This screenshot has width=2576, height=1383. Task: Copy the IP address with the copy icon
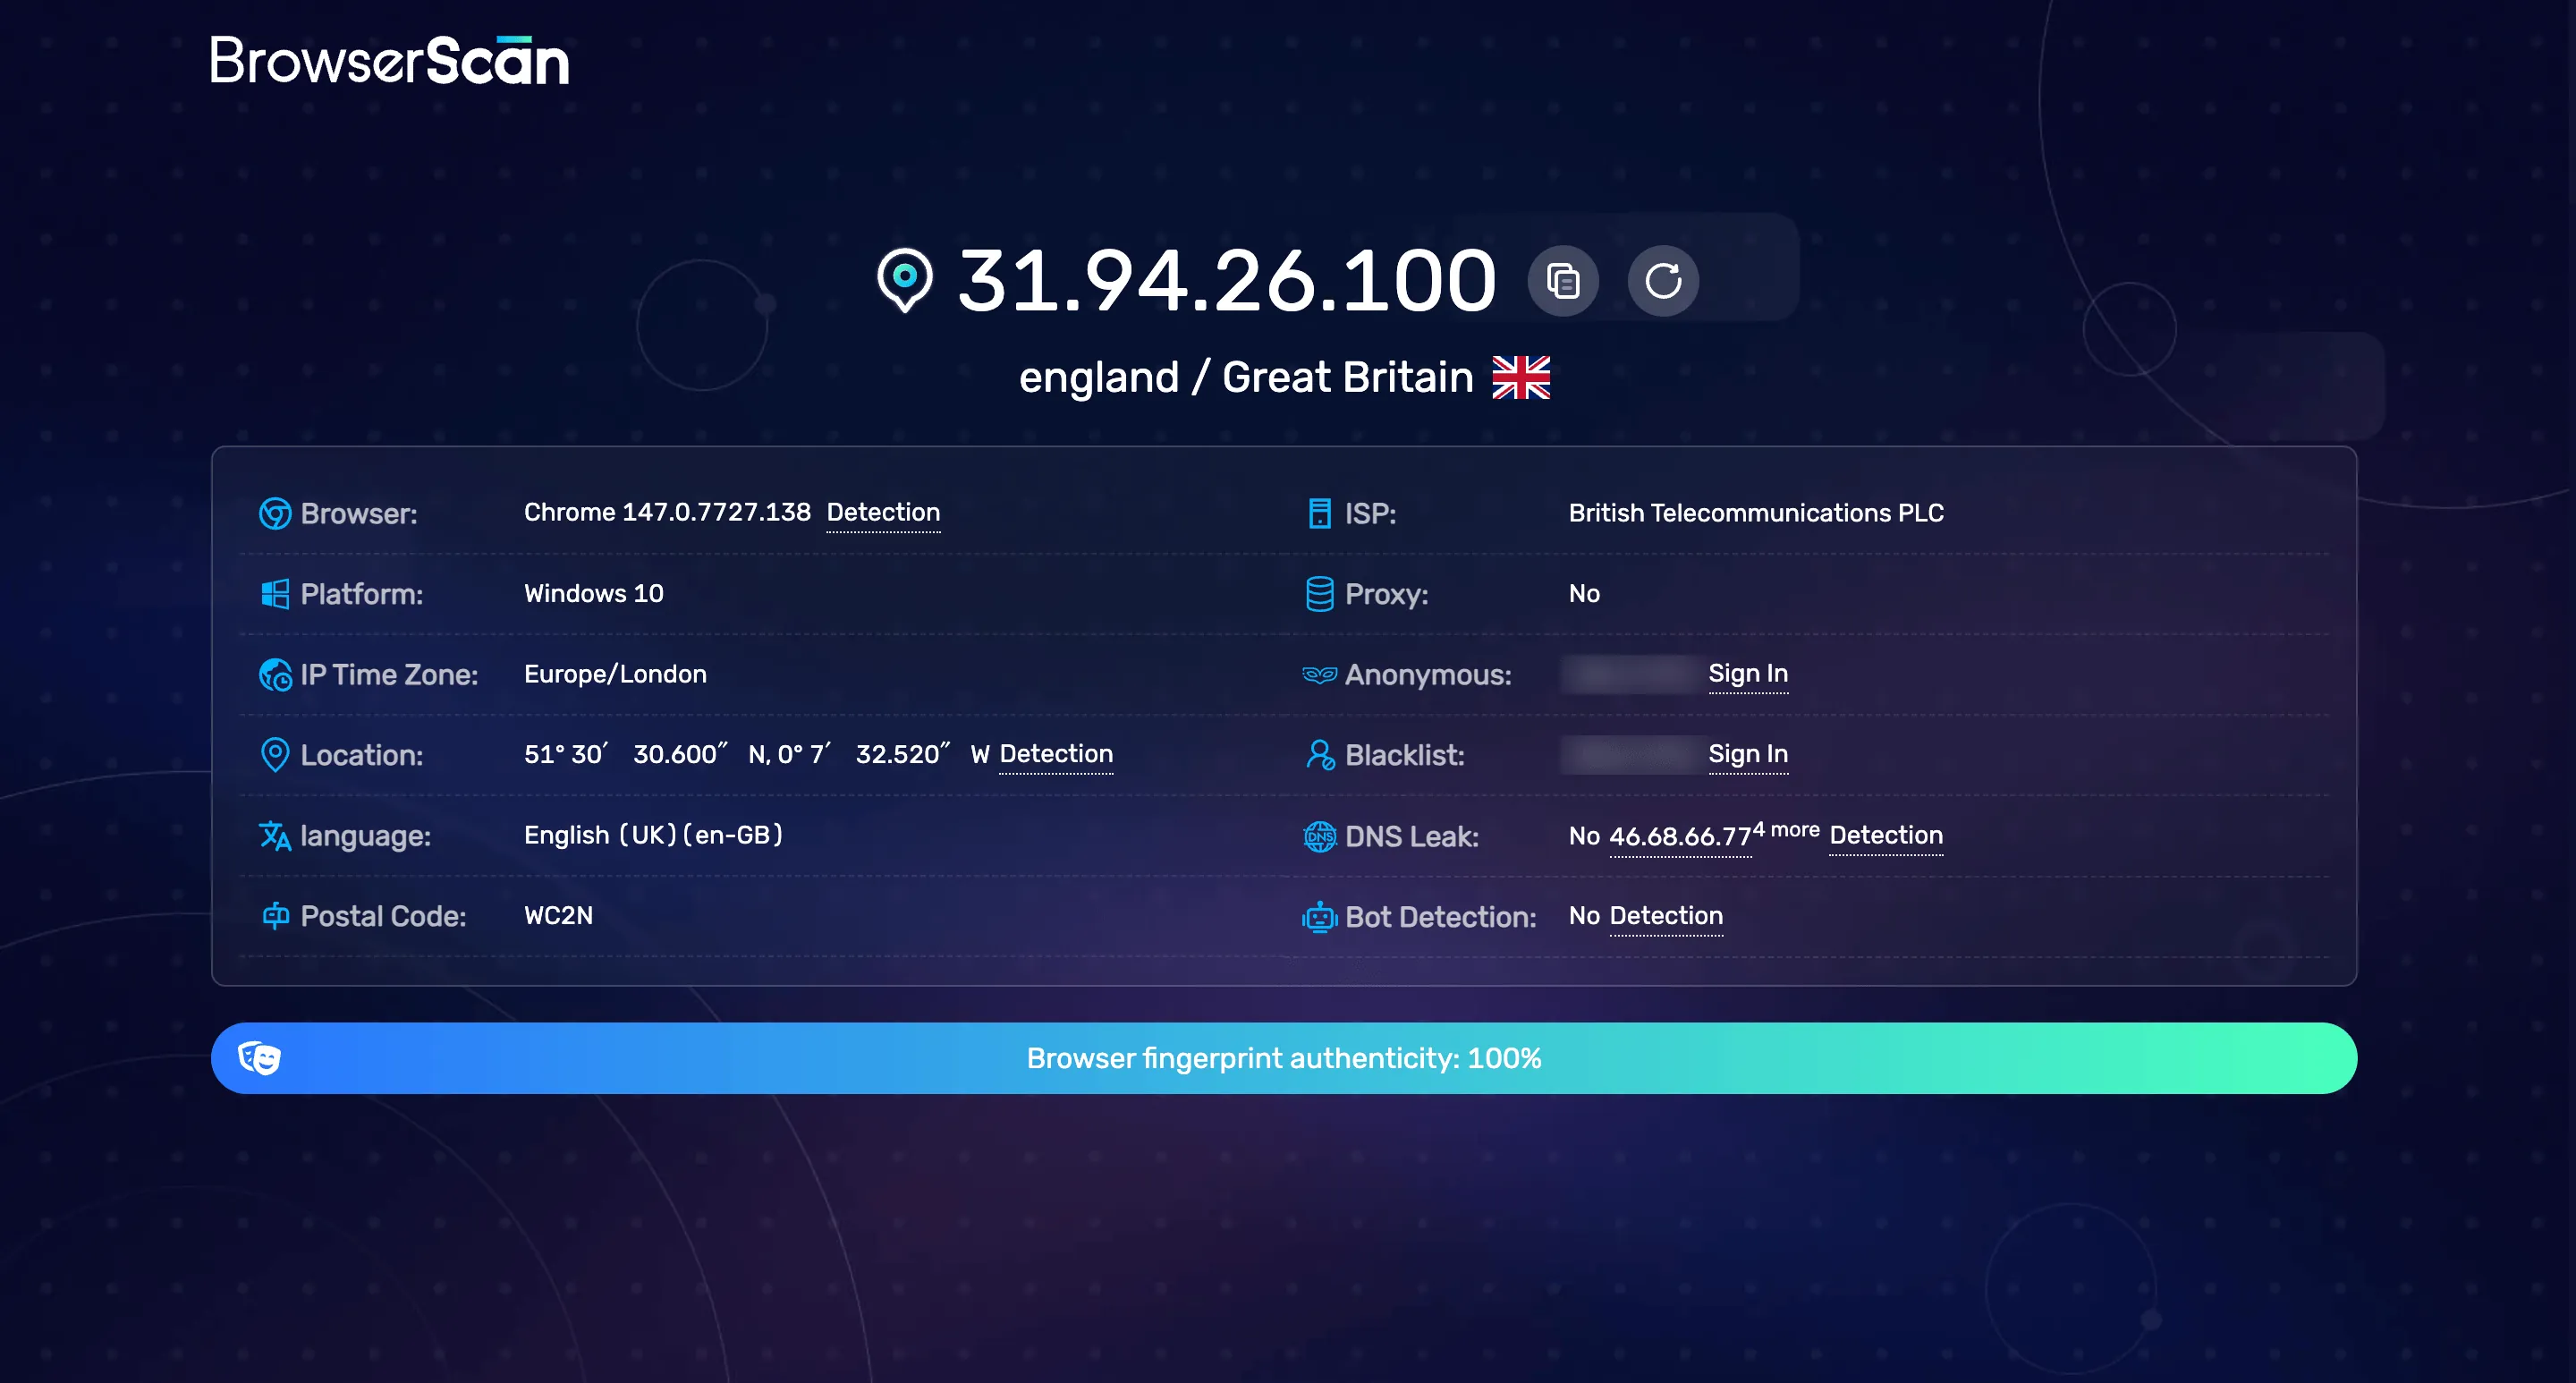click(x=1563, y=281)
